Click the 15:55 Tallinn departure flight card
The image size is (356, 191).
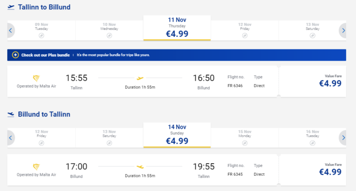click(142, 81)
